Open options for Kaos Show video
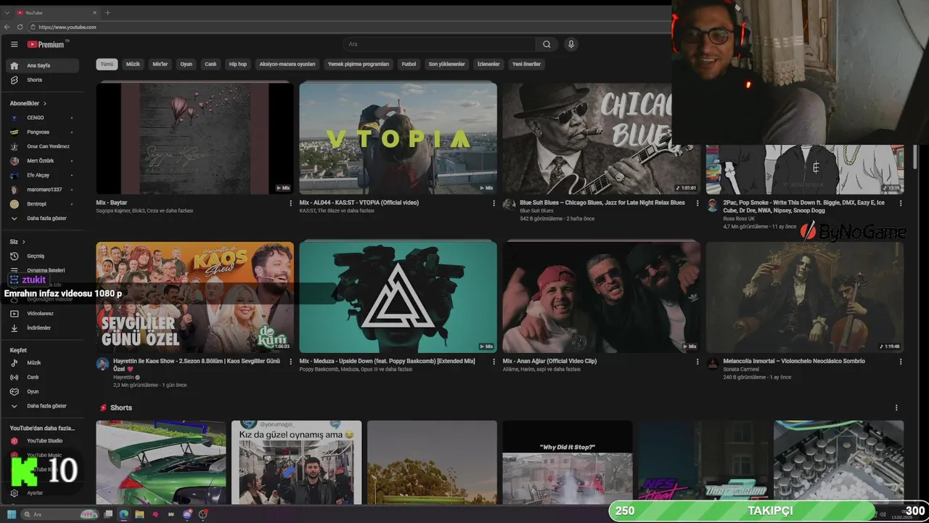Viewport: 929px width, 523px height. 291,362
